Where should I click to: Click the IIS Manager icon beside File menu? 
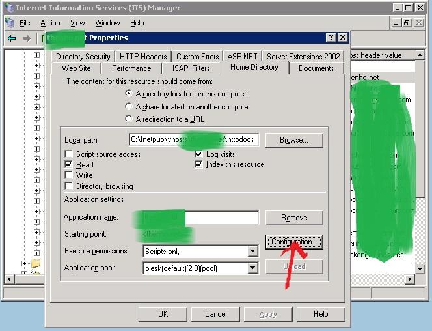tap(10, 23)
